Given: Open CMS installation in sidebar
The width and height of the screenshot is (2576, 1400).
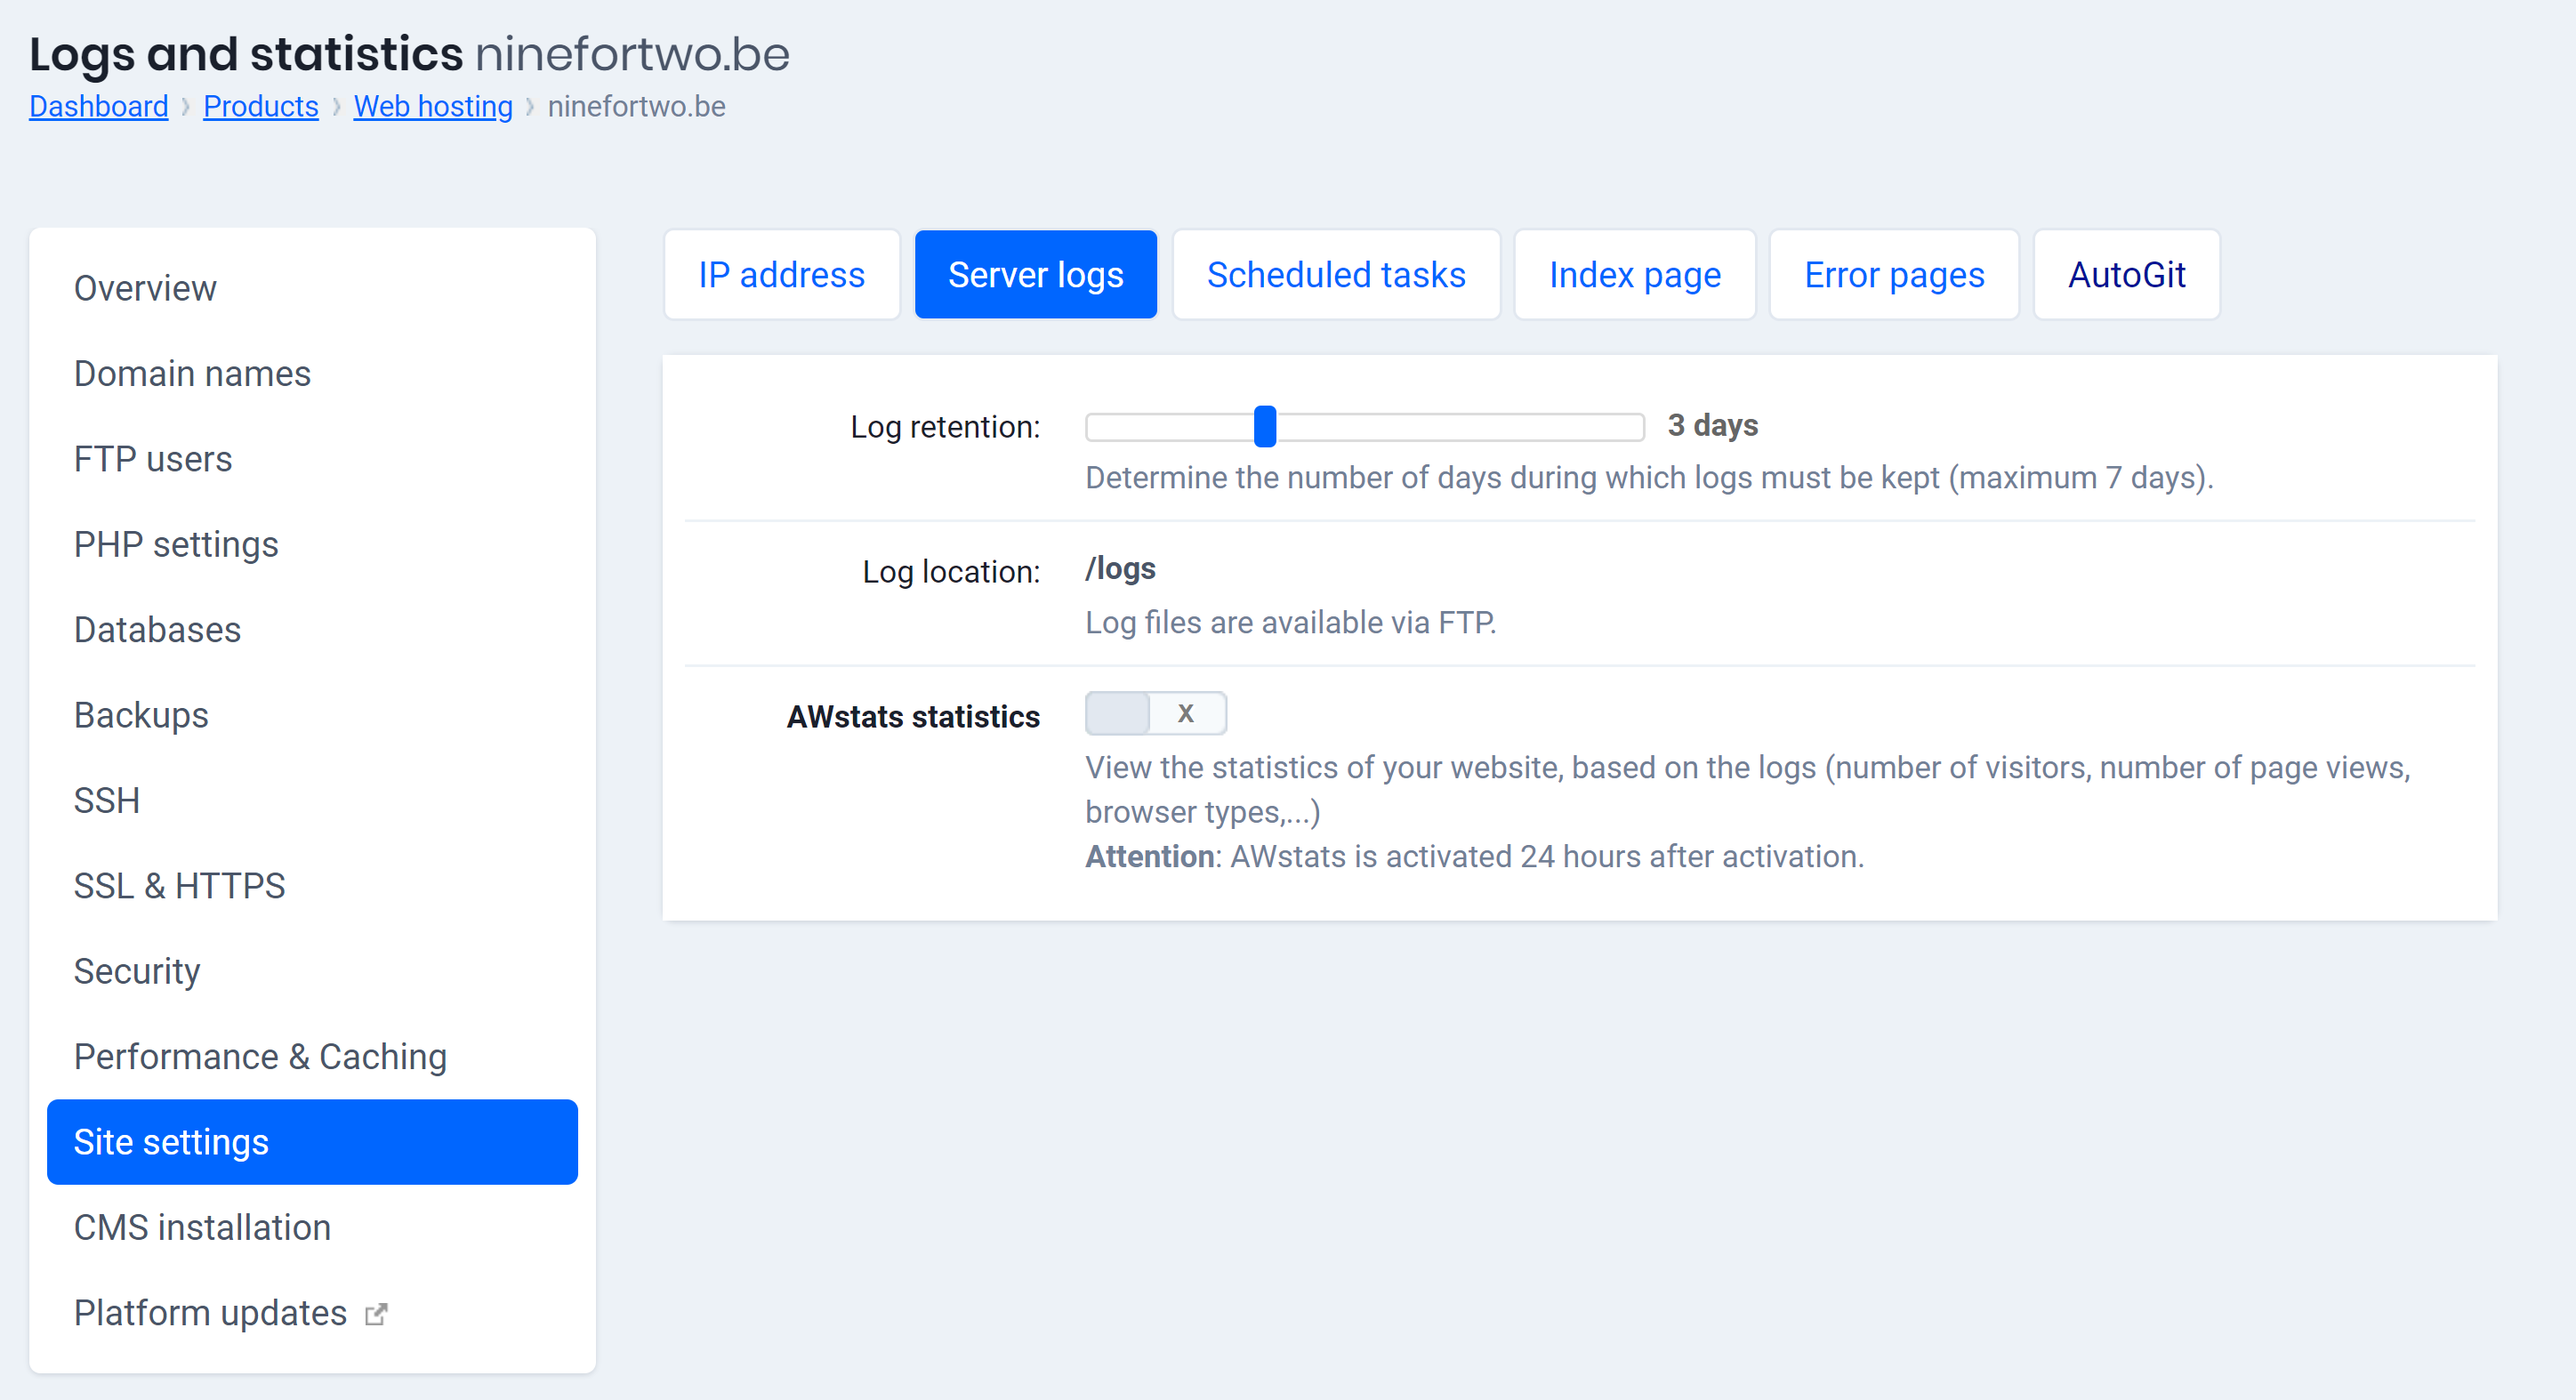Looking at the screenshot, I should coord(312,1228).
